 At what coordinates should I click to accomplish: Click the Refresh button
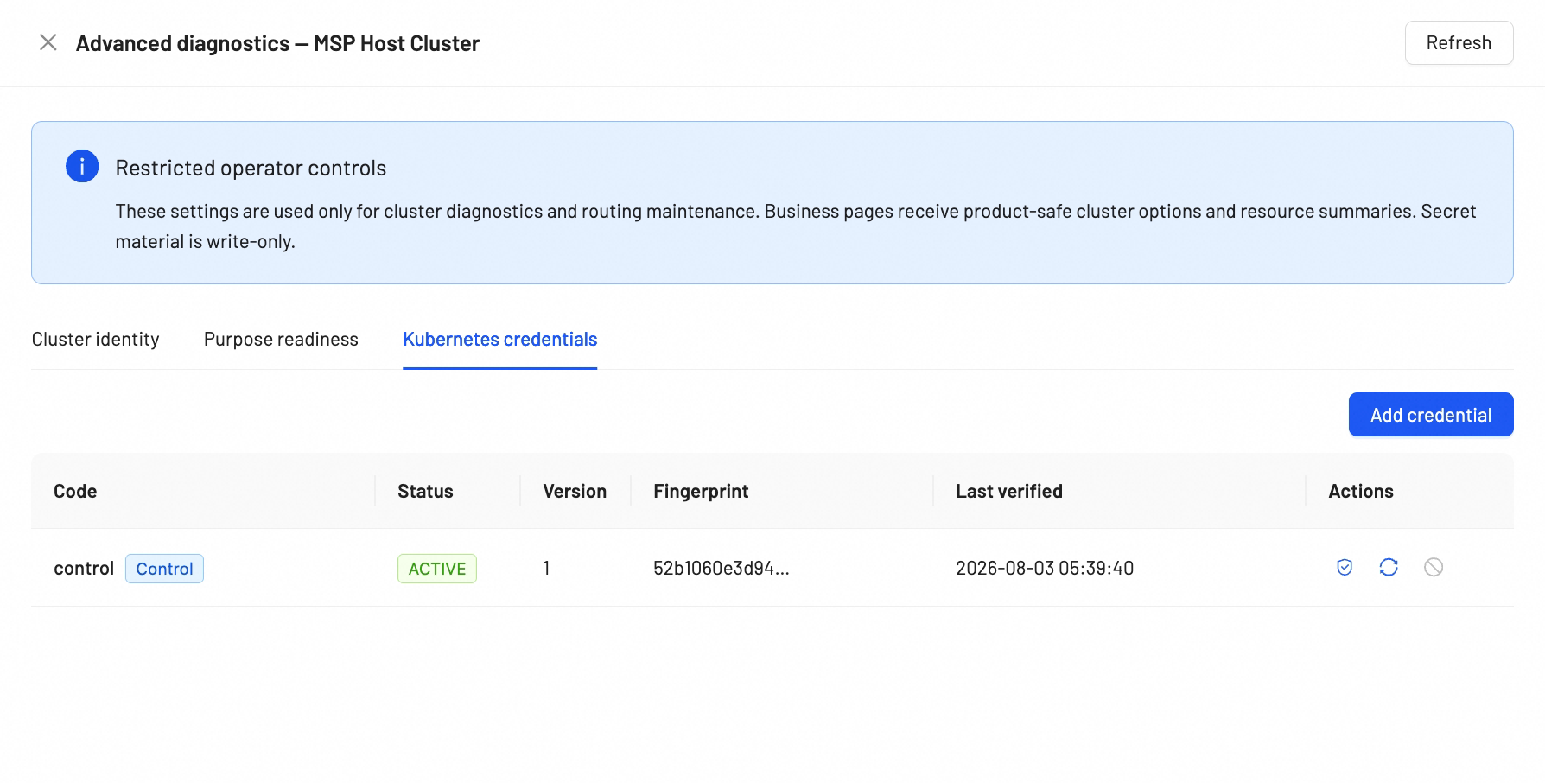[x=1459, y=43]
